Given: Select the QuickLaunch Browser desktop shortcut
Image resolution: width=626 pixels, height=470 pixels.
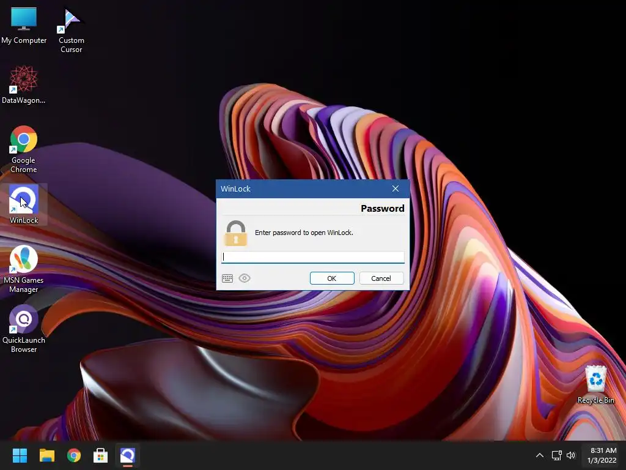Looking at the screenshot, I should point(24,329).
